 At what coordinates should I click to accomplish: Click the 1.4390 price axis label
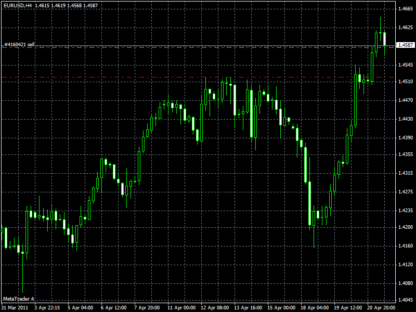point(406,138)
